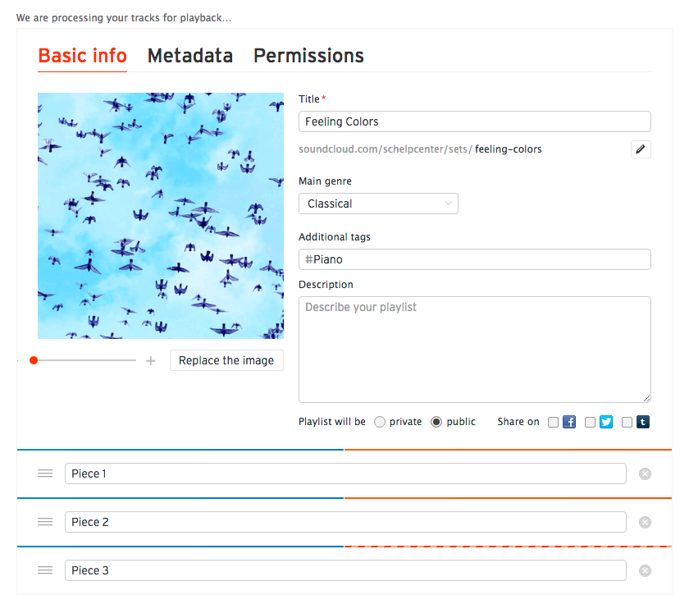Remove Piece 2 with its X icon
689x595 pixels.
point(645,522)
